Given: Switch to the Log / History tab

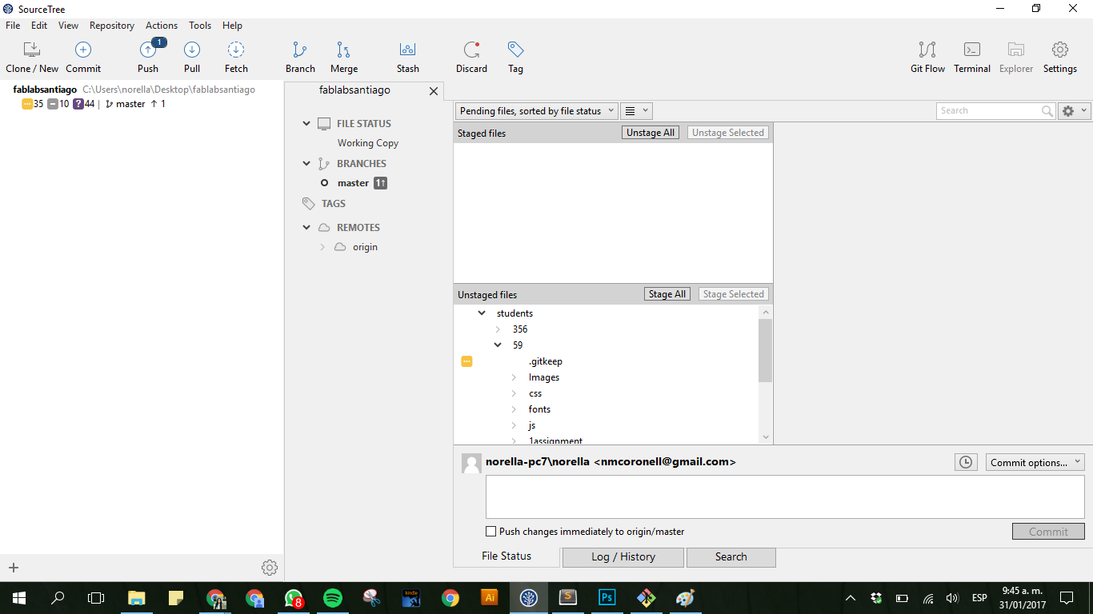Looking at the screenshot, I should click(x=623, y=557).
